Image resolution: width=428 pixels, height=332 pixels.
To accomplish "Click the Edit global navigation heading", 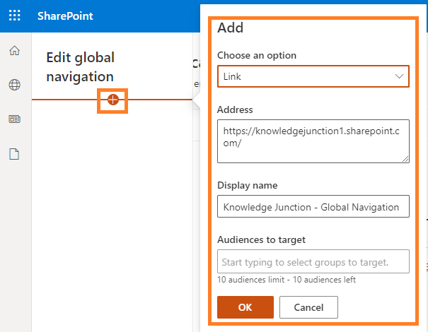I will (x=80, y=67).
